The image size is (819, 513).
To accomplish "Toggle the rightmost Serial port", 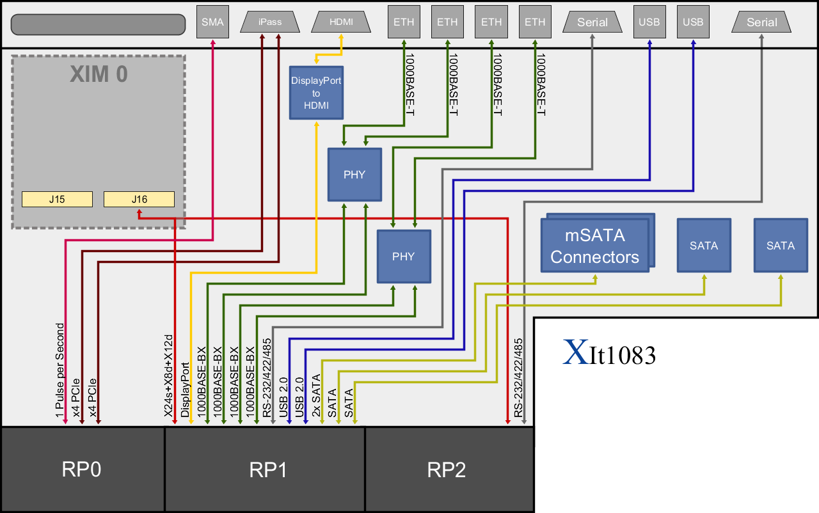I will point(761,21).
